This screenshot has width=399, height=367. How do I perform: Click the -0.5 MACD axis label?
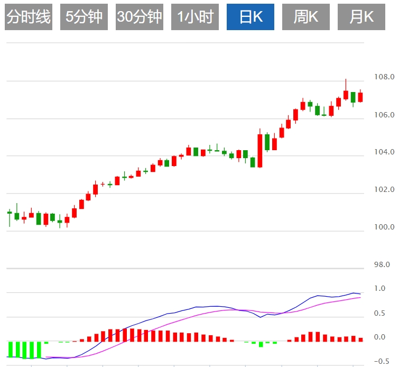tap(378, 362)
